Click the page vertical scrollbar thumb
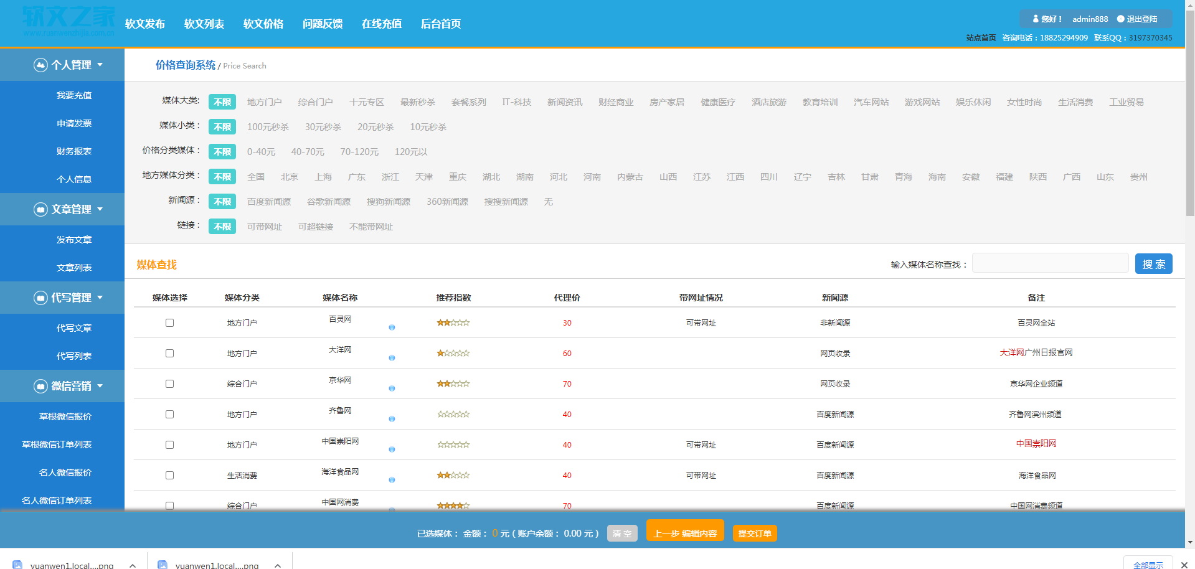The width and height of the screenshot is (1195, 569). coord(1190,112)
